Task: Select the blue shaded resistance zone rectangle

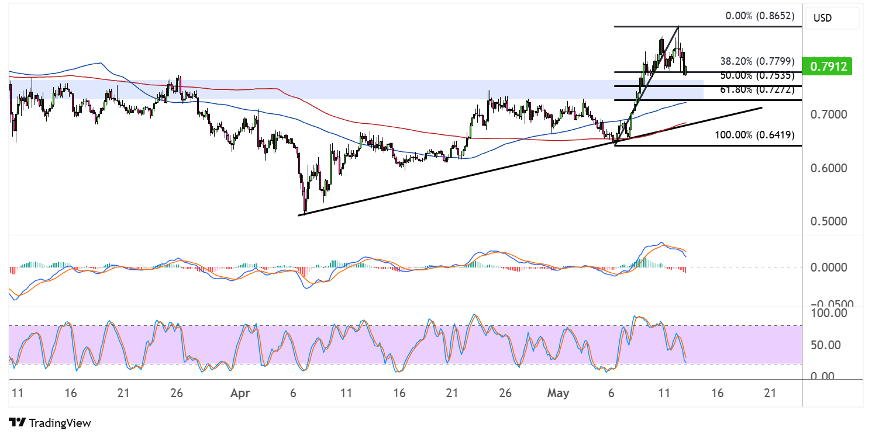Action: [356, 89]
